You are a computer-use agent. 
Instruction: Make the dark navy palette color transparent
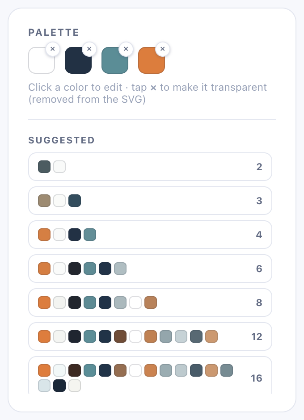(x=89, y=49)
